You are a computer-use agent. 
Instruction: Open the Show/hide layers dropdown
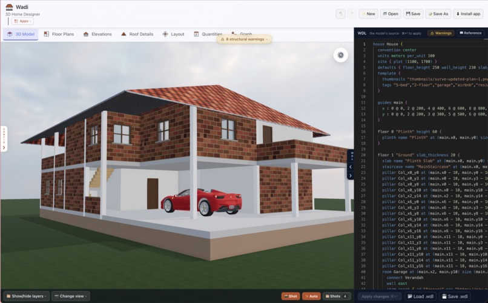(27, 296)
